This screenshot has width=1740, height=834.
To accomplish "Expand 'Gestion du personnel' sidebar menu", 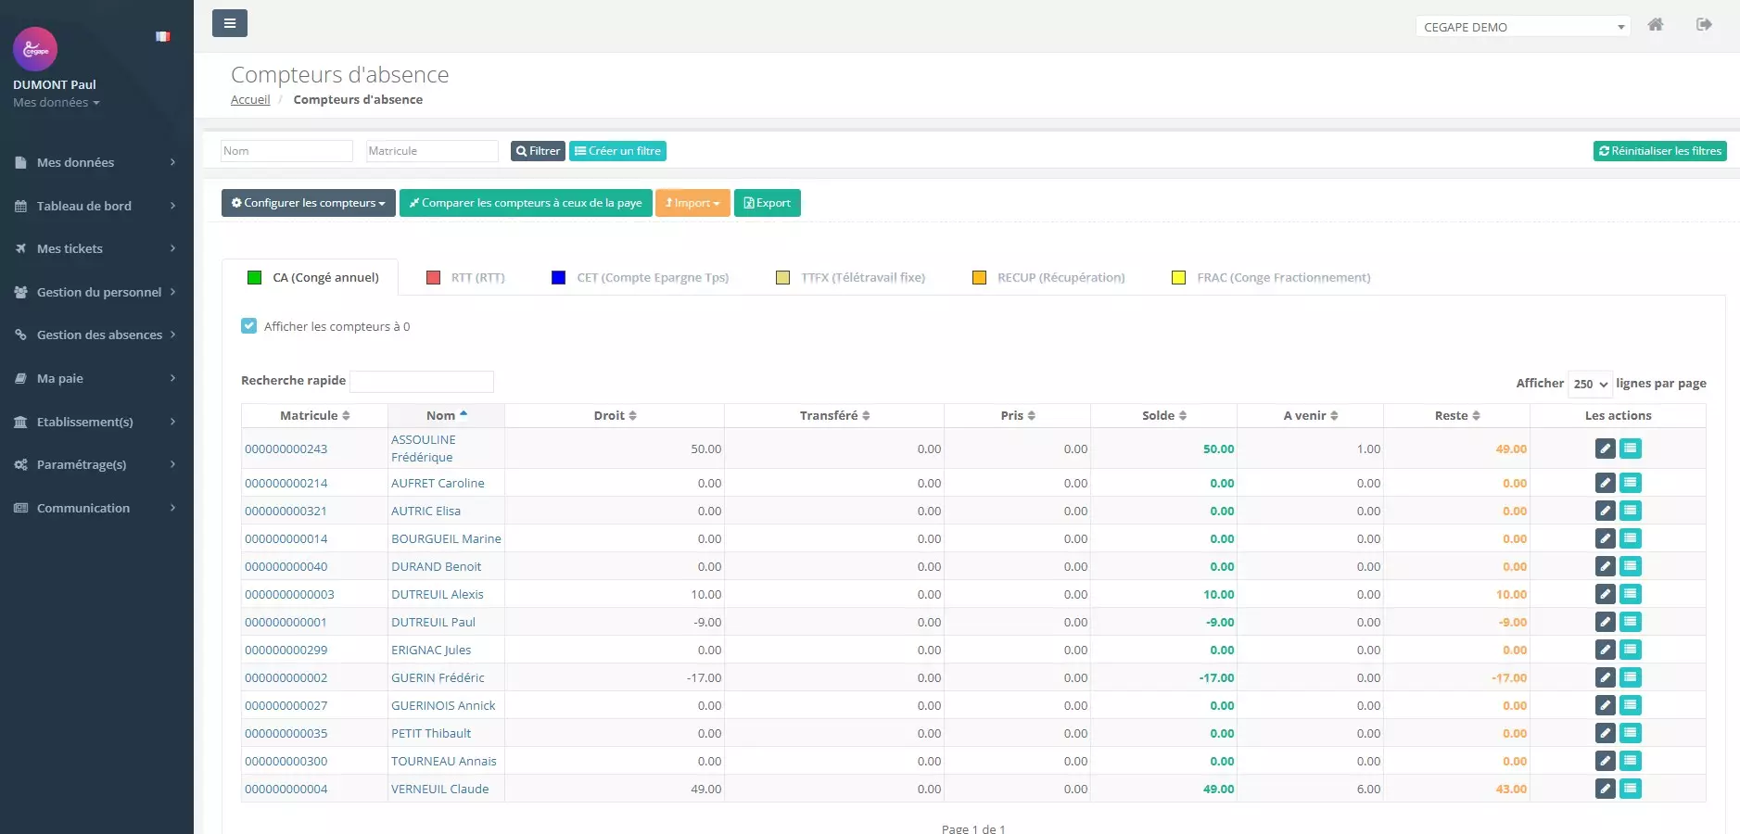I will click(96, 292).
